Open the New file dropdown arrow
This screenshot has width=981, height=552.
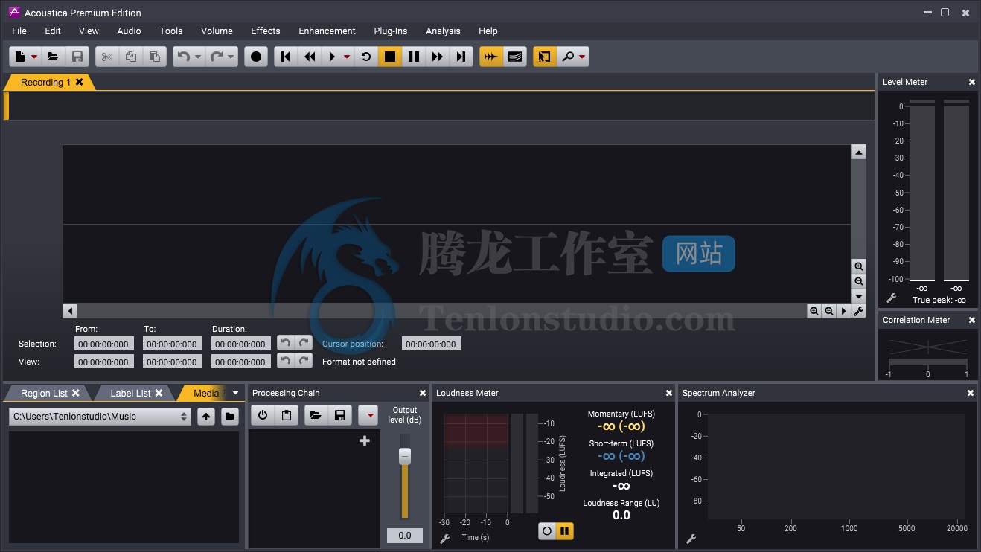point(34,57)
